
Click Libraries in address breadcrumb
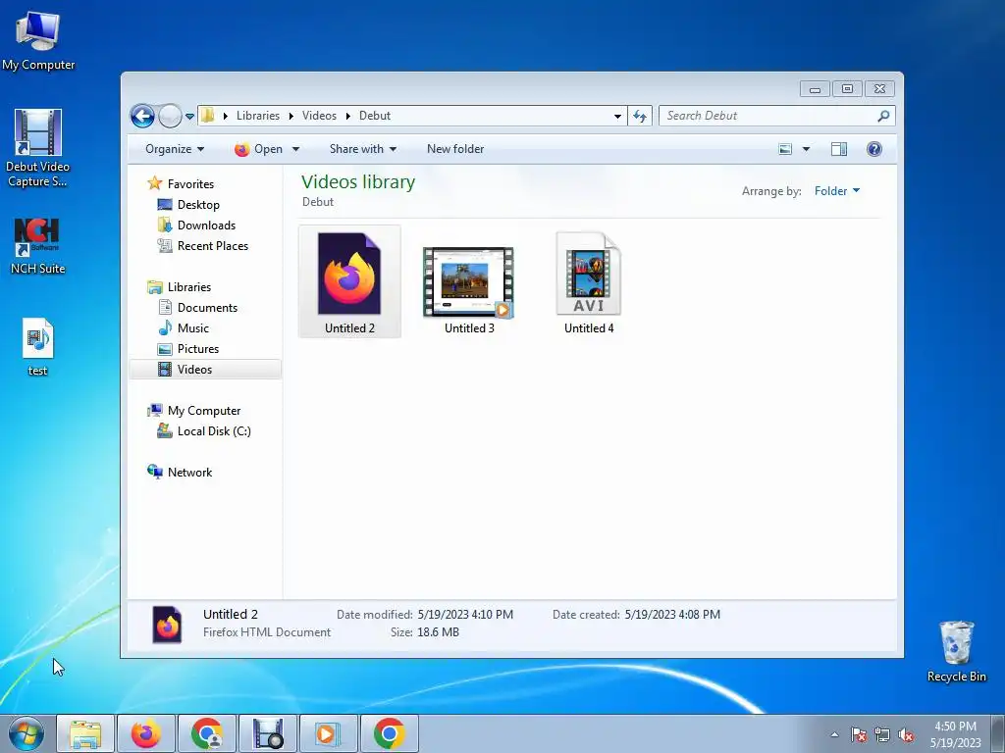click(258, 116)
